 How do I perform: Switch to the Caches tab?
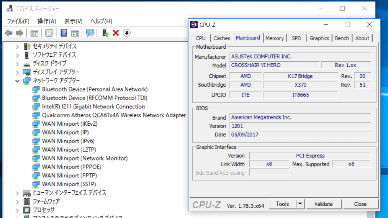[222, 38]
